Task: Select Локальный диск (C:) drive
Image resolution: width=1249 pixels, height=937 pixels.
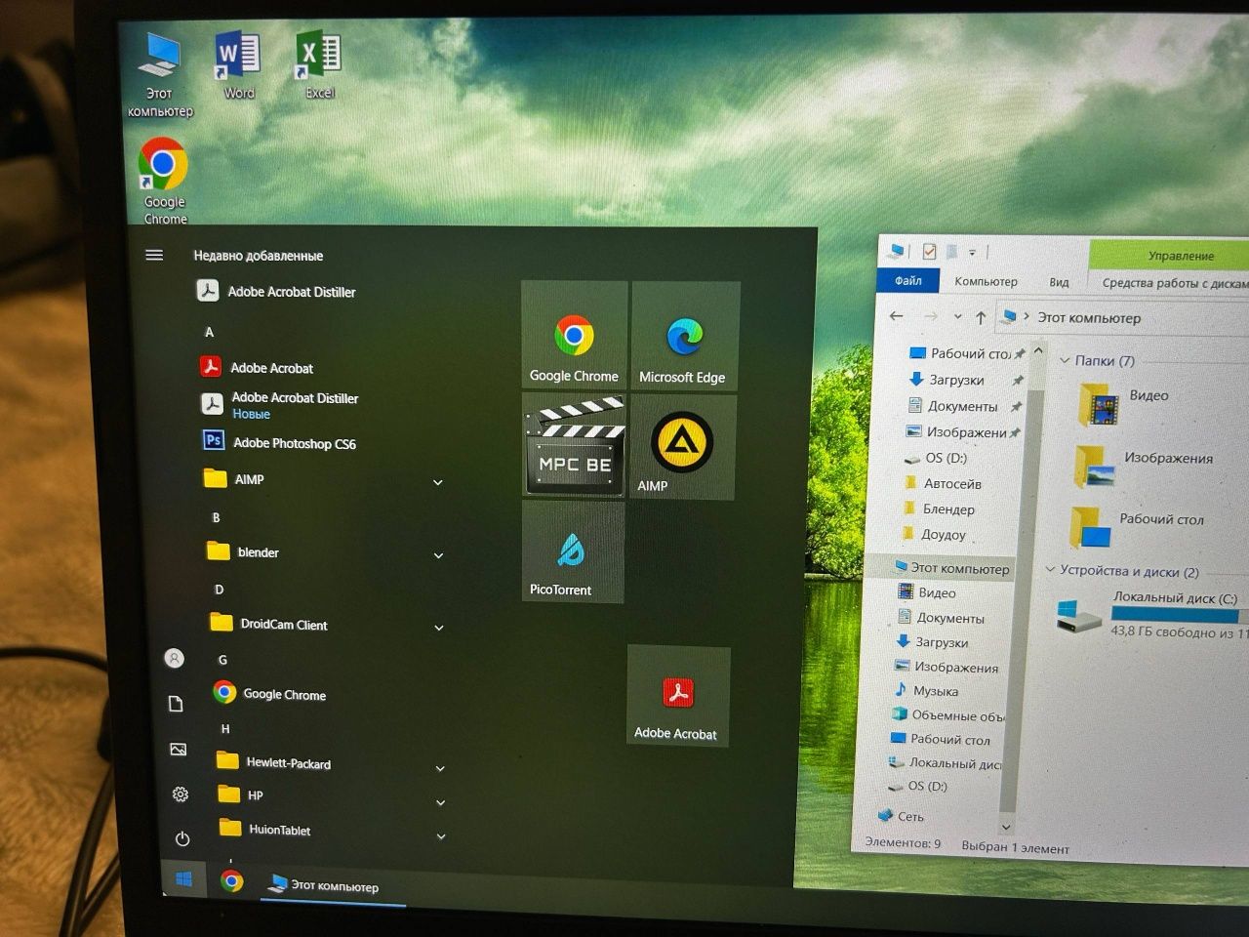Action: pos(1151,615)
